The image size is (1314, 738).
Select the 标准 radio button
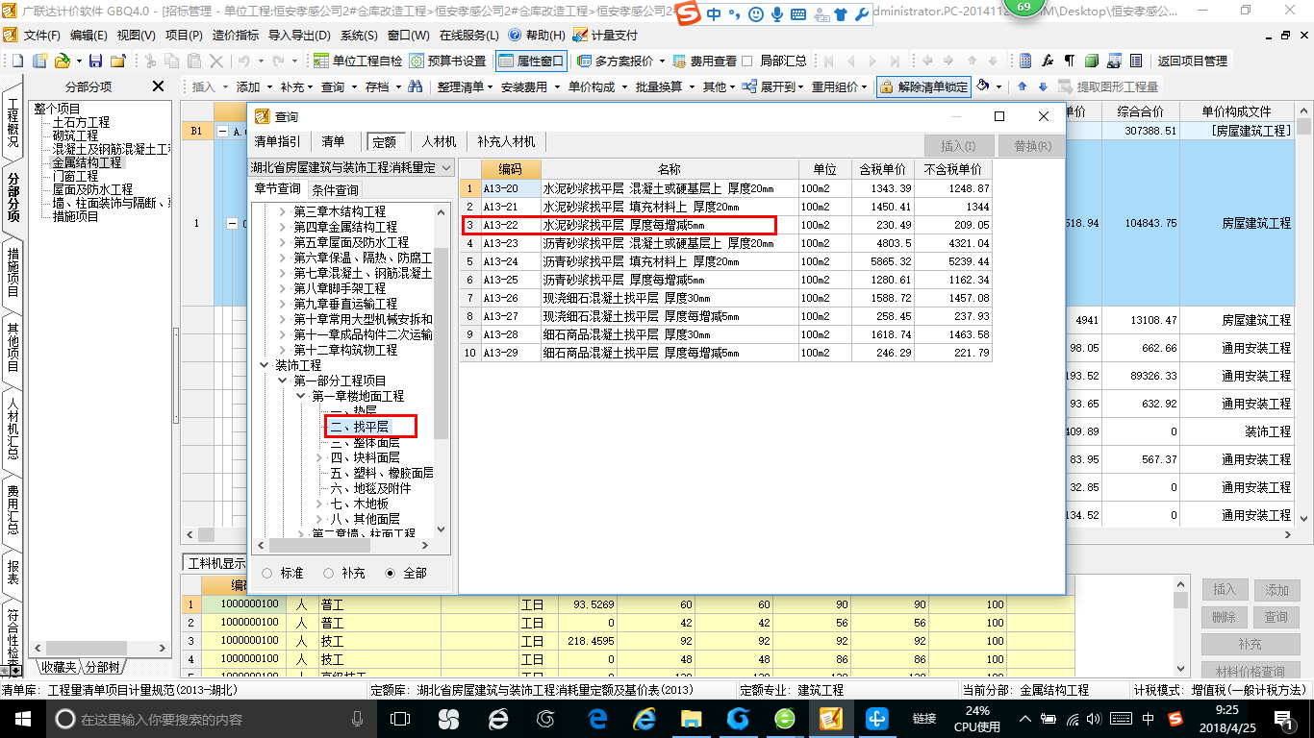[267, 573]
